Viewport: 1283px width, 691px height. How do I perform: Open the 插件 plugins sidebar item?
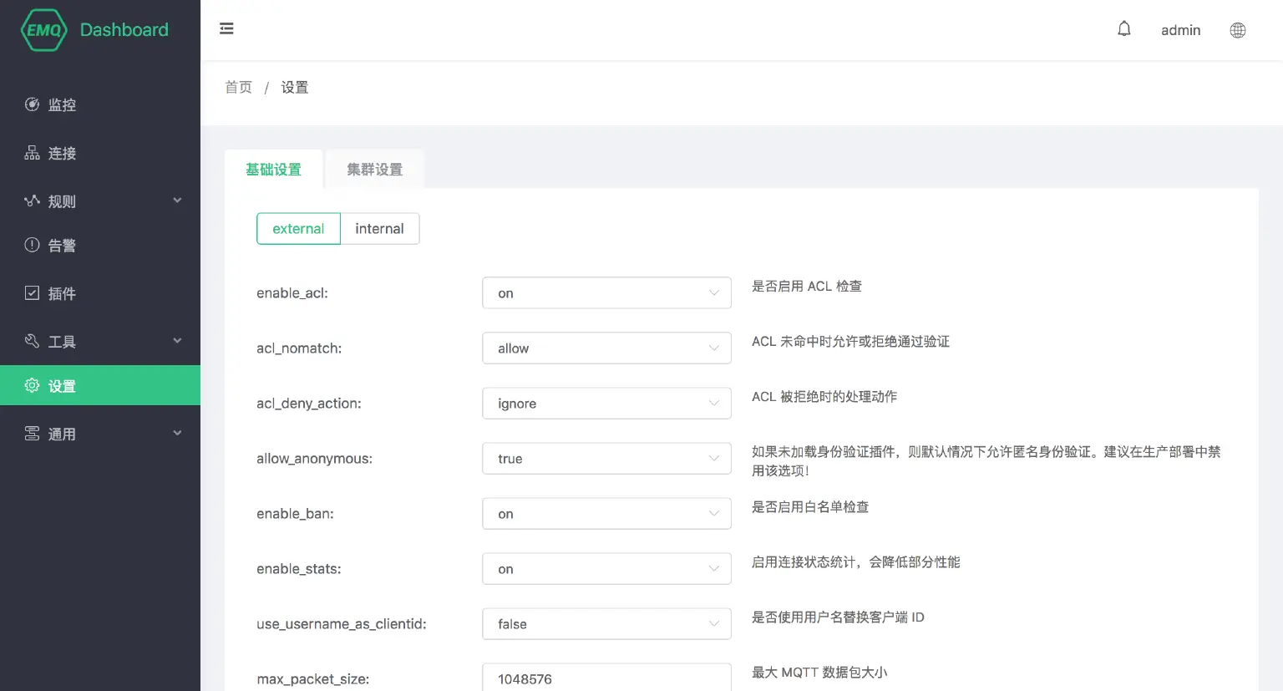62,293
